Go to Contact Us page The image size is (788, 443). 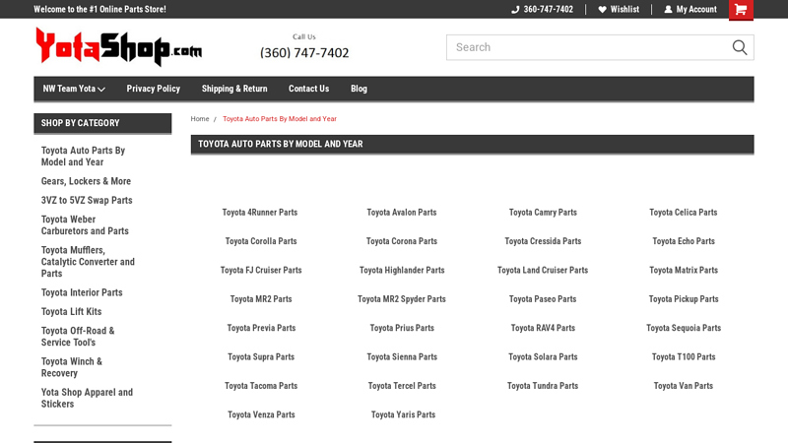pyautogui.click(x=308, y=89)
